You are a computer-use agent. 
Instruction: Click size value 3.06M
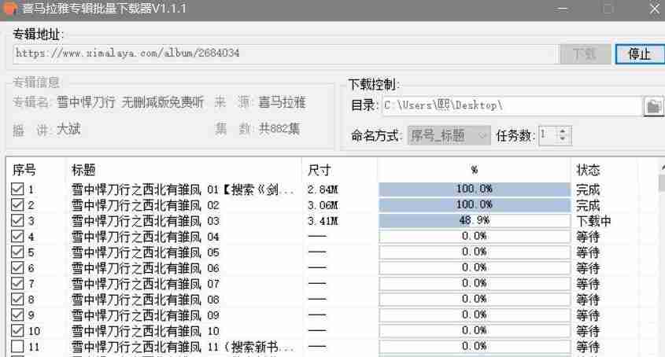[x=323, y=205]
